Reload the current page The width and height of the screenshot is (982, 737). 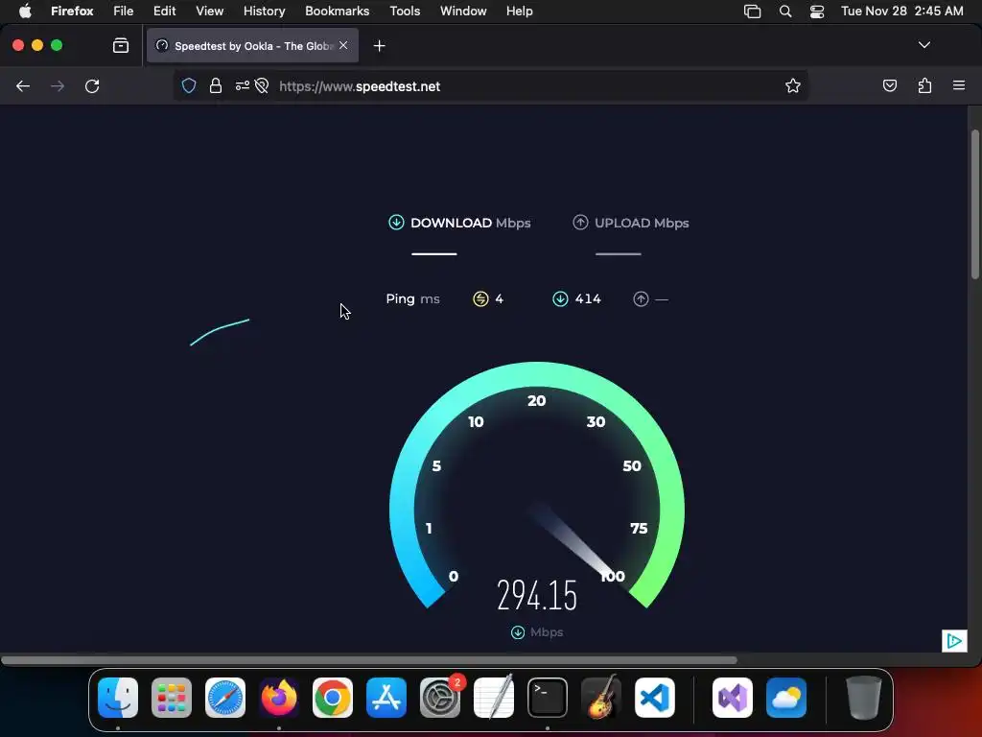click(92, 85)
